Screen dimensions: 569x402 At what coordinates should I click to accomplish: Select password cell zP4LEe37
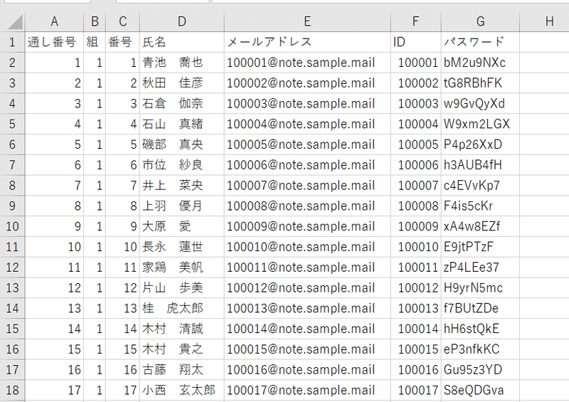[481, 268]
